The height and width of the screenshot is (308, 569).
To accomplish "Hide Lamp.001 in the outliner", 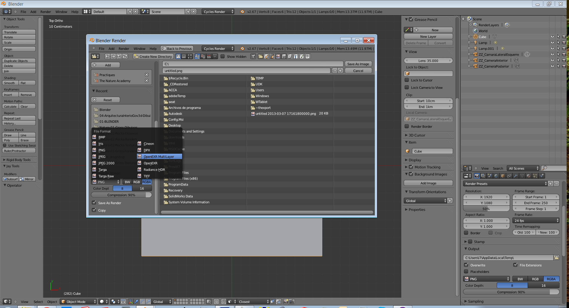I will pos(552,48).
